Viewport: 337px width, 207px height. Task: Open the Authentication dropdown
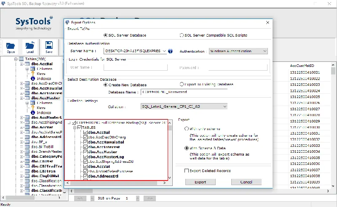(265, 51)
